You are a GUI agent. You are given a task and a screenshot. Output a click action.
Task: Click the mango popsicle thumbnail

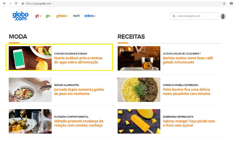139,121
